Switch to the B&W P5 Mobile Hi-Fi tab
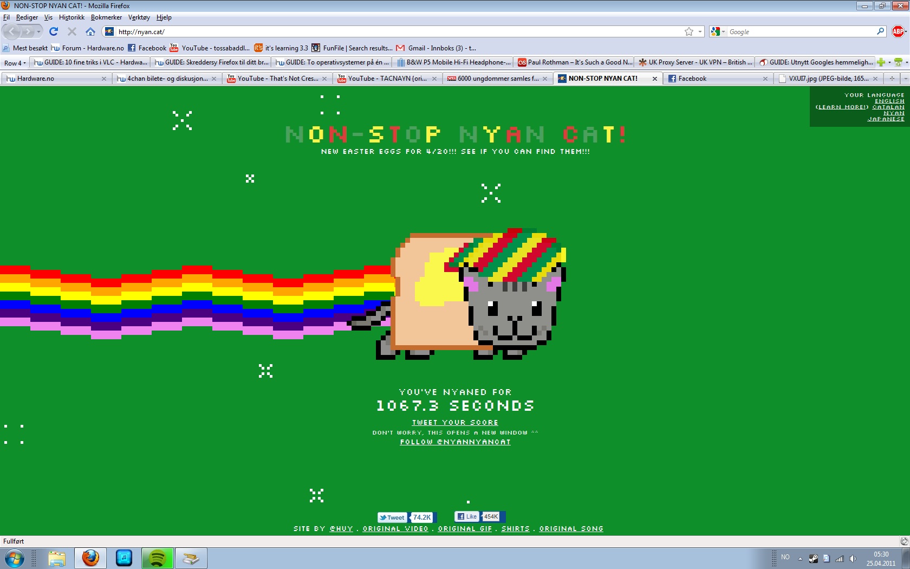The height and width of the screenshot is (569, 910). 453,62
